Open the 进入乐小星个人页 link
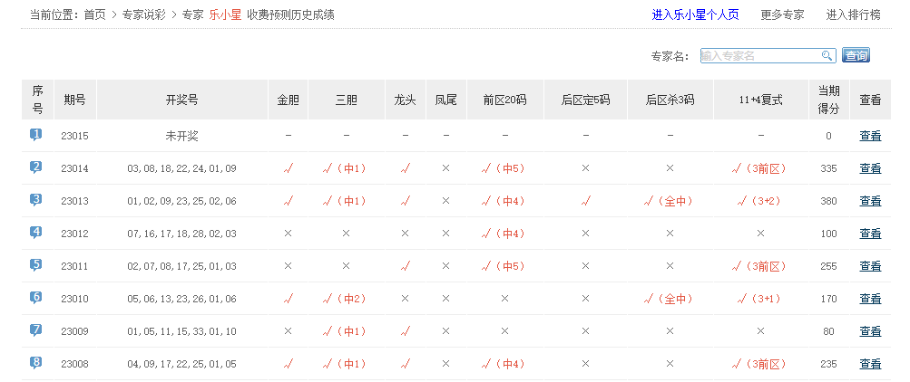 pos(695,14)
